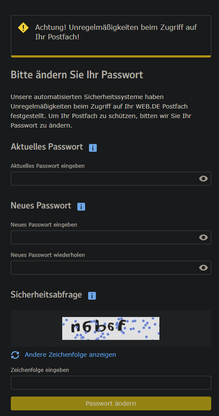Click the Achtung Unregelmäßigkeiten alert message
Image resolution: width=219 pixels, height=416 pixels.
(x=116, y=32)
